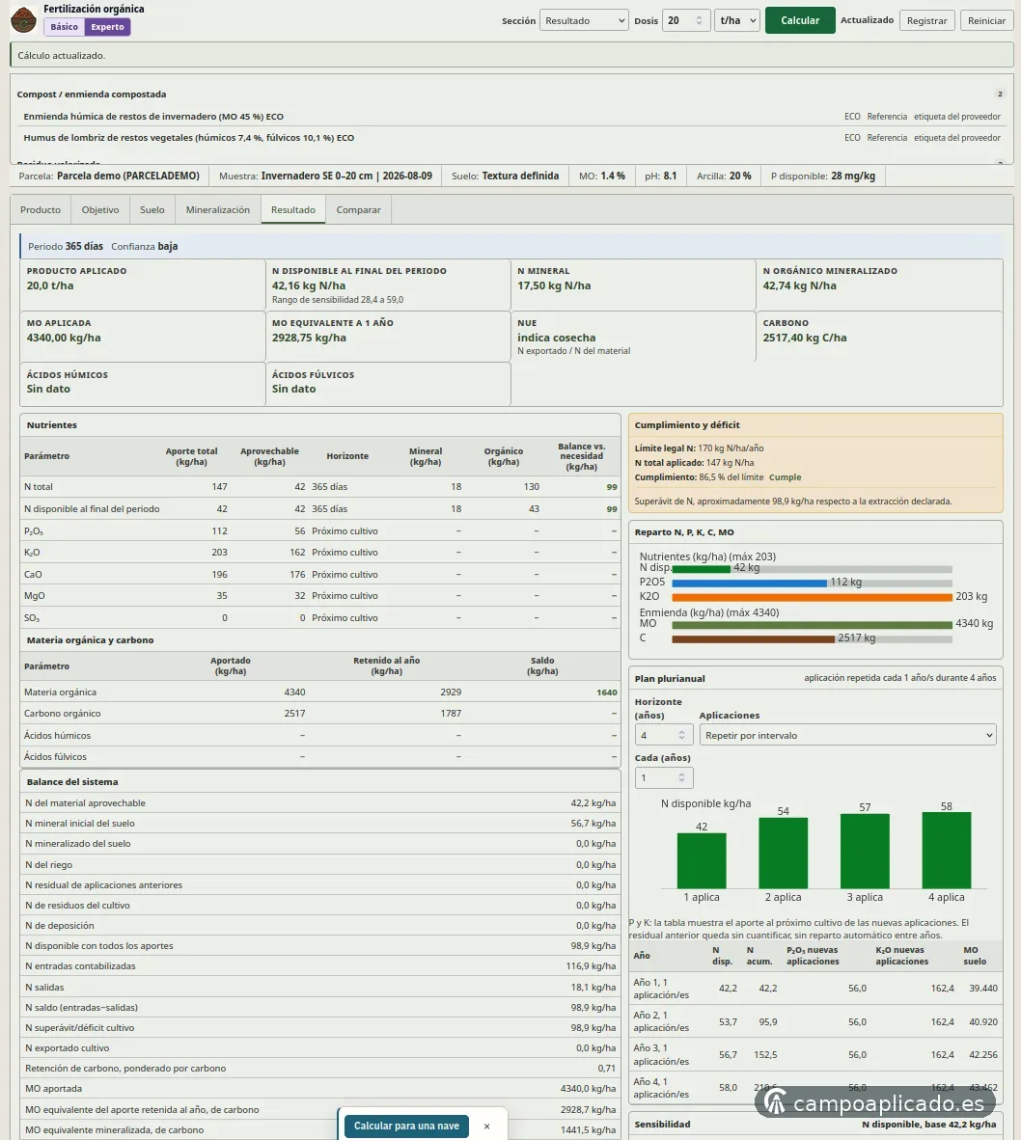This screenshot has height=1140, width=1021.
Task: Click the 'P disponible: 28 mg/kg' soil value
Action: [823, 176]
